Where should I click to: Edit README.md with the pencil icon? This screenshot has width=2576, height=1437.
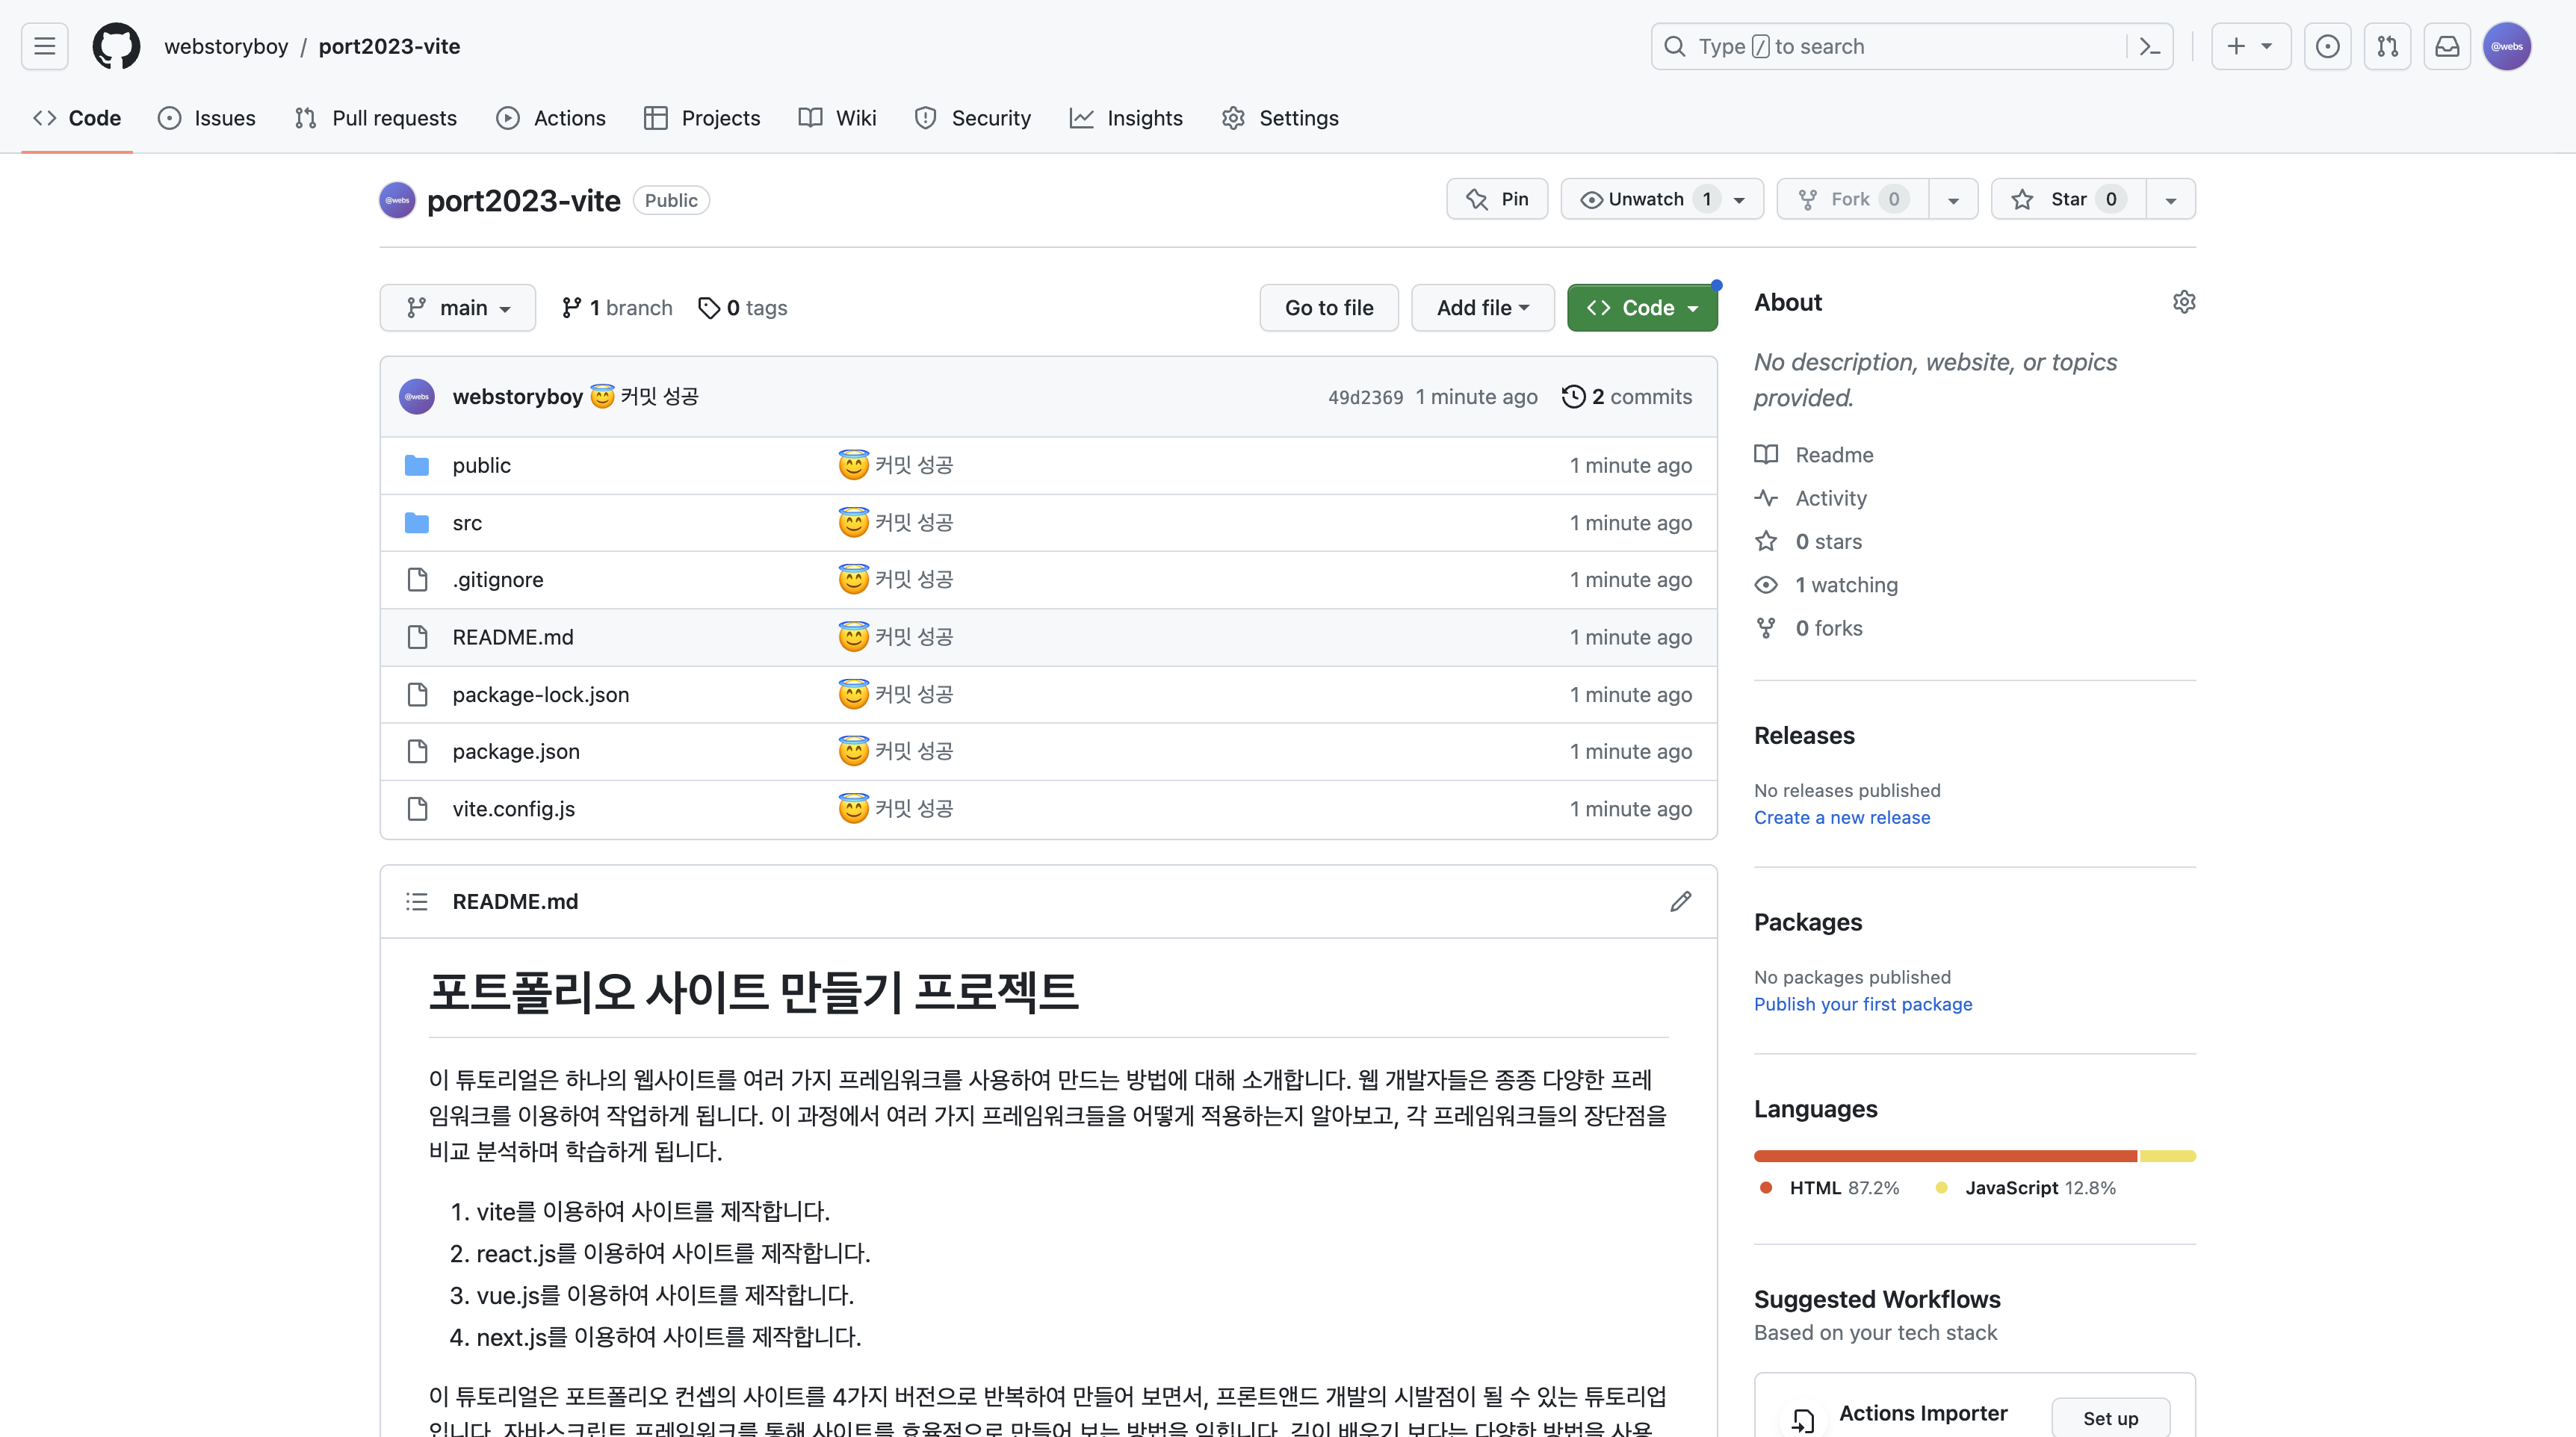click(x=1681, y=902)
